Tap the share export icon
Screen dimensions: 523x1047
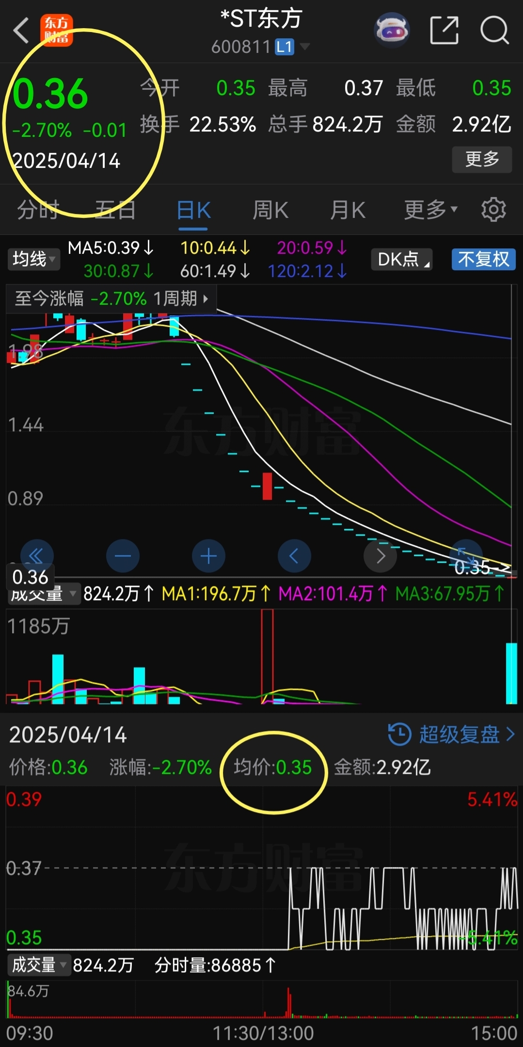point(444,30)
